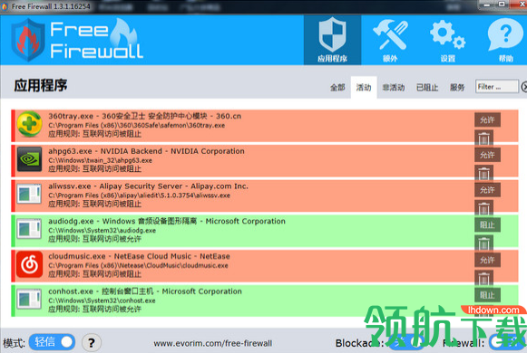Delete the 360tray.exe rule with trash icon
The image size is (527, 353).
point(483,138)
